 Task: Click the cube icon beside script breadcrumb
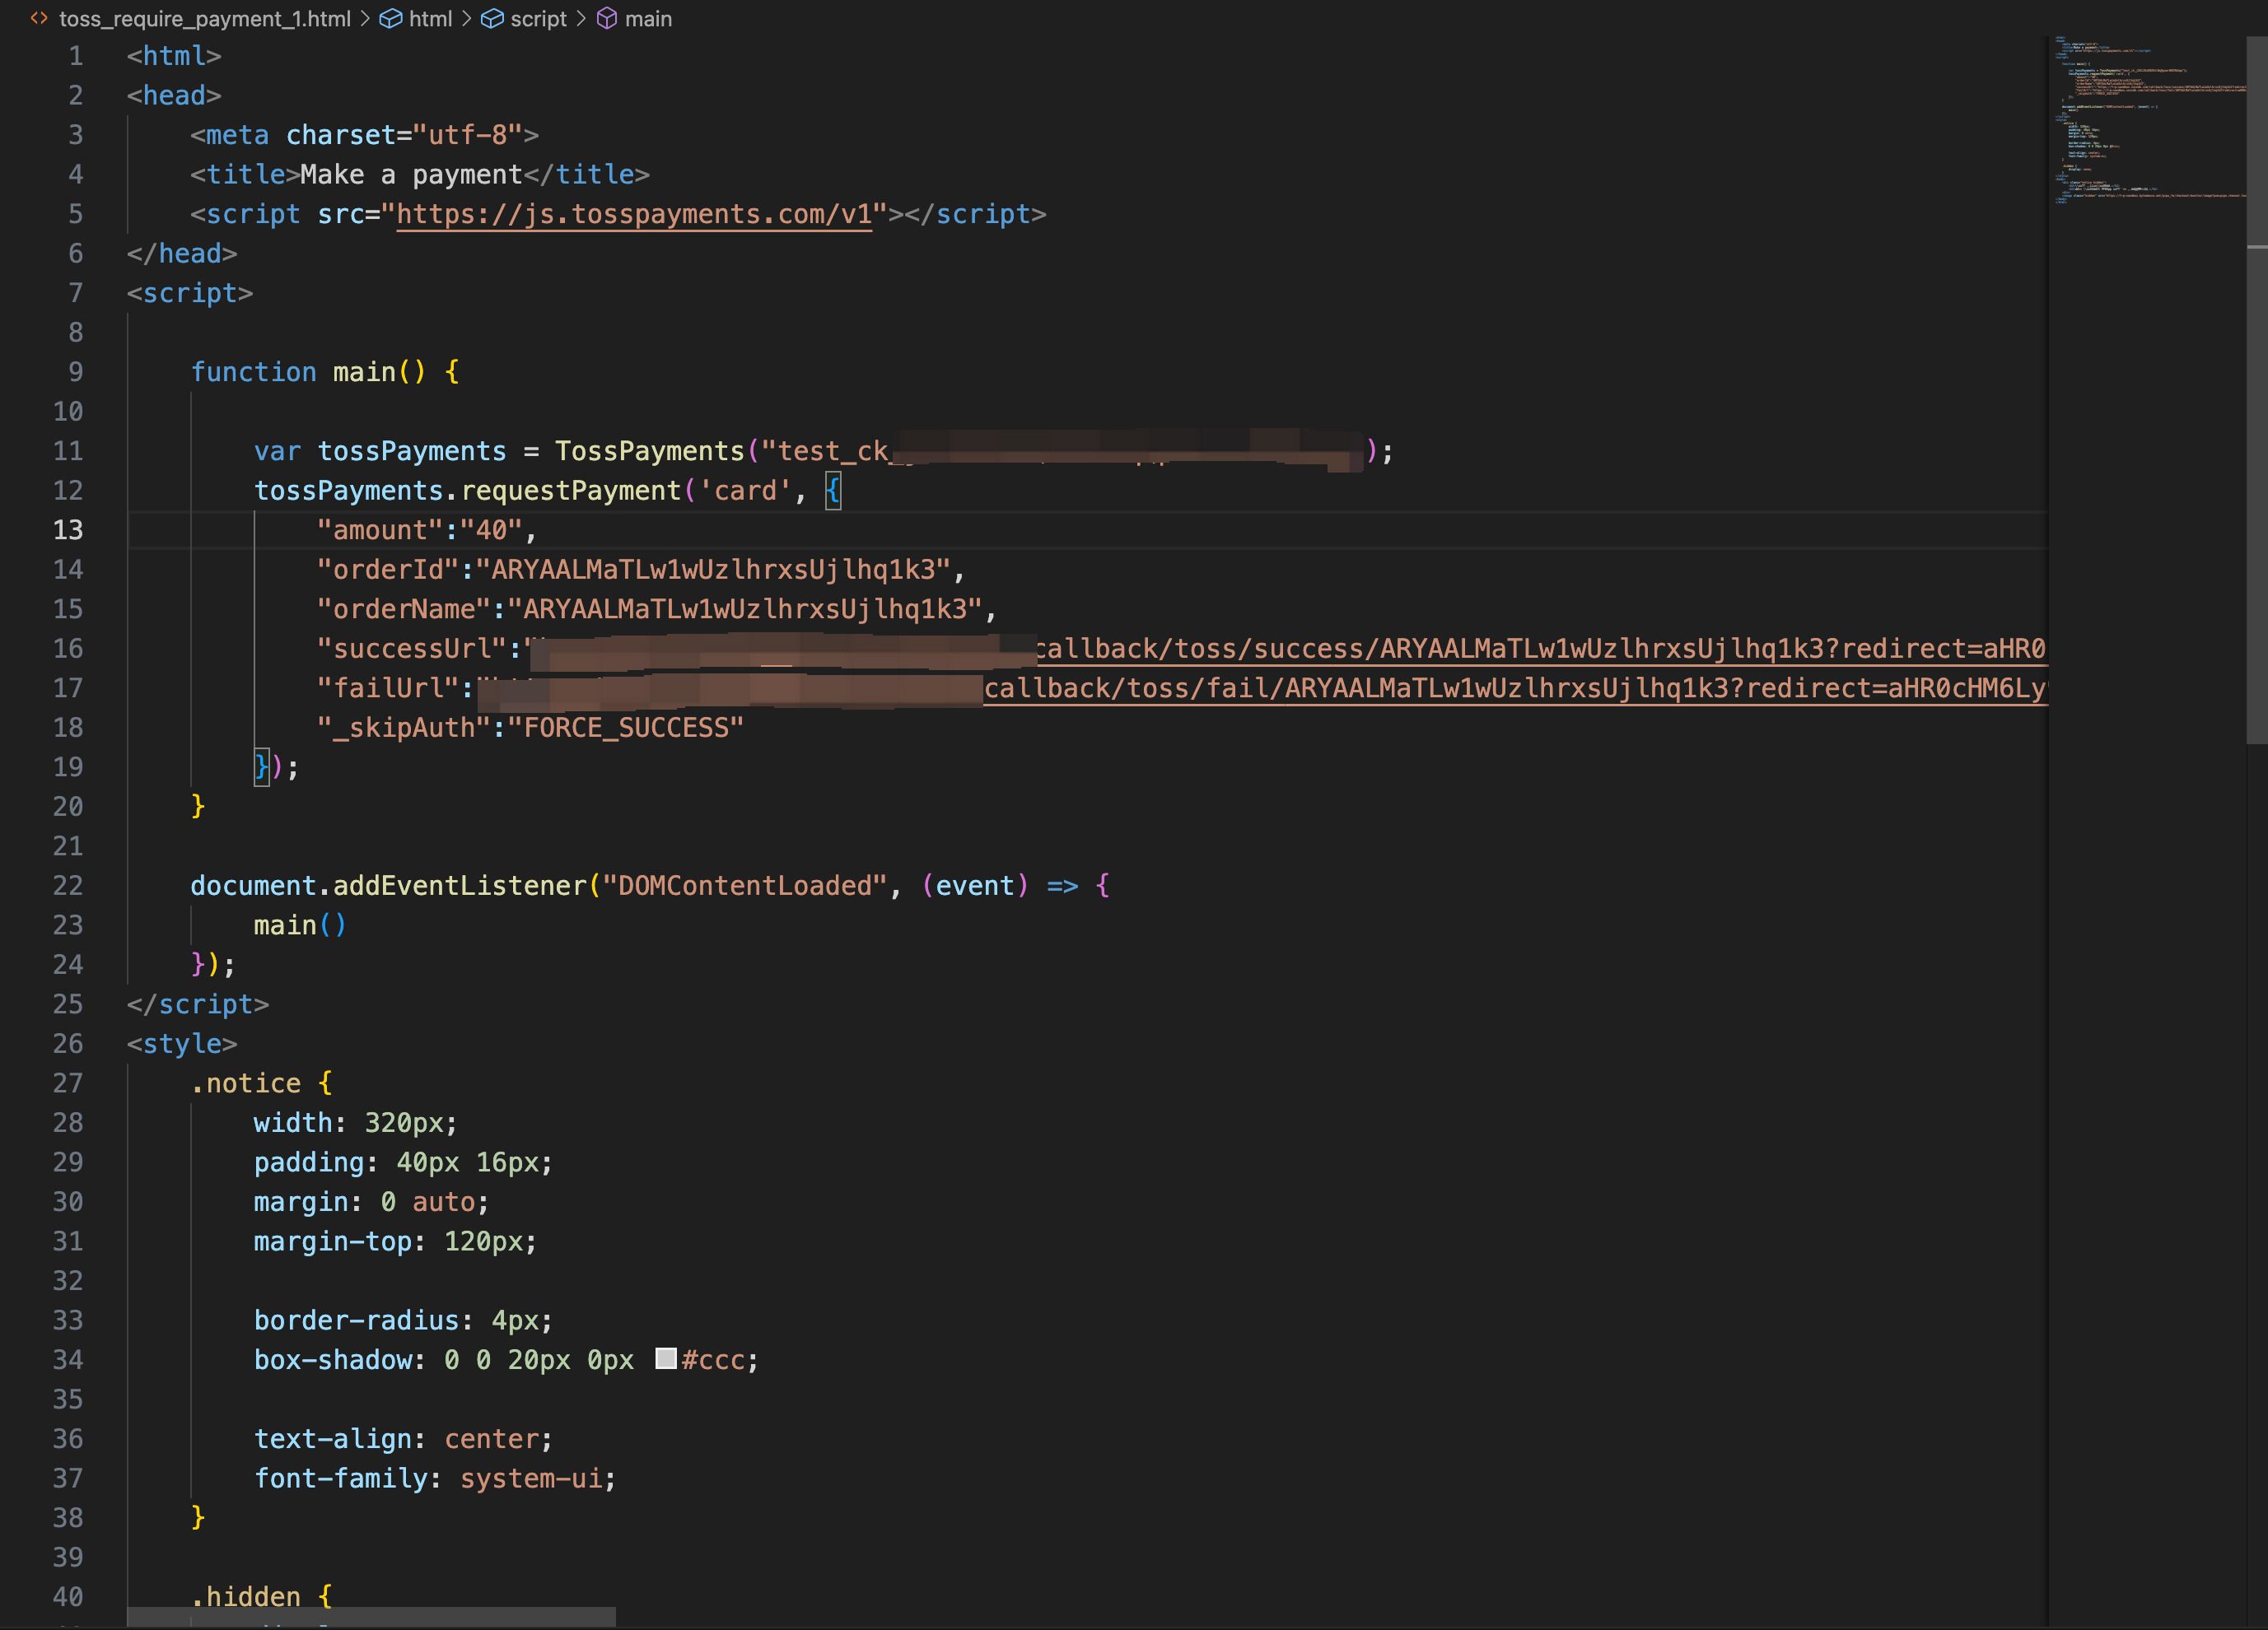[x=492, y=19]
